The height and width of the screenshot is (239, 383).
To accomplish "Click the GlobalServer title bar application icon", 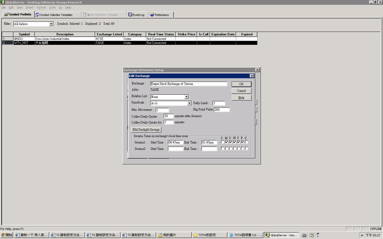I will [x=2, y=2].
